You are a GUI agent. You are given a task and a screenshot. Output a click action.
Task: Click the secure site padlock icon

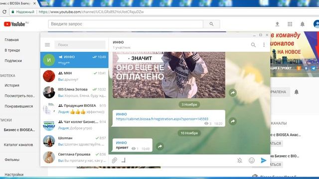[13, 12]
